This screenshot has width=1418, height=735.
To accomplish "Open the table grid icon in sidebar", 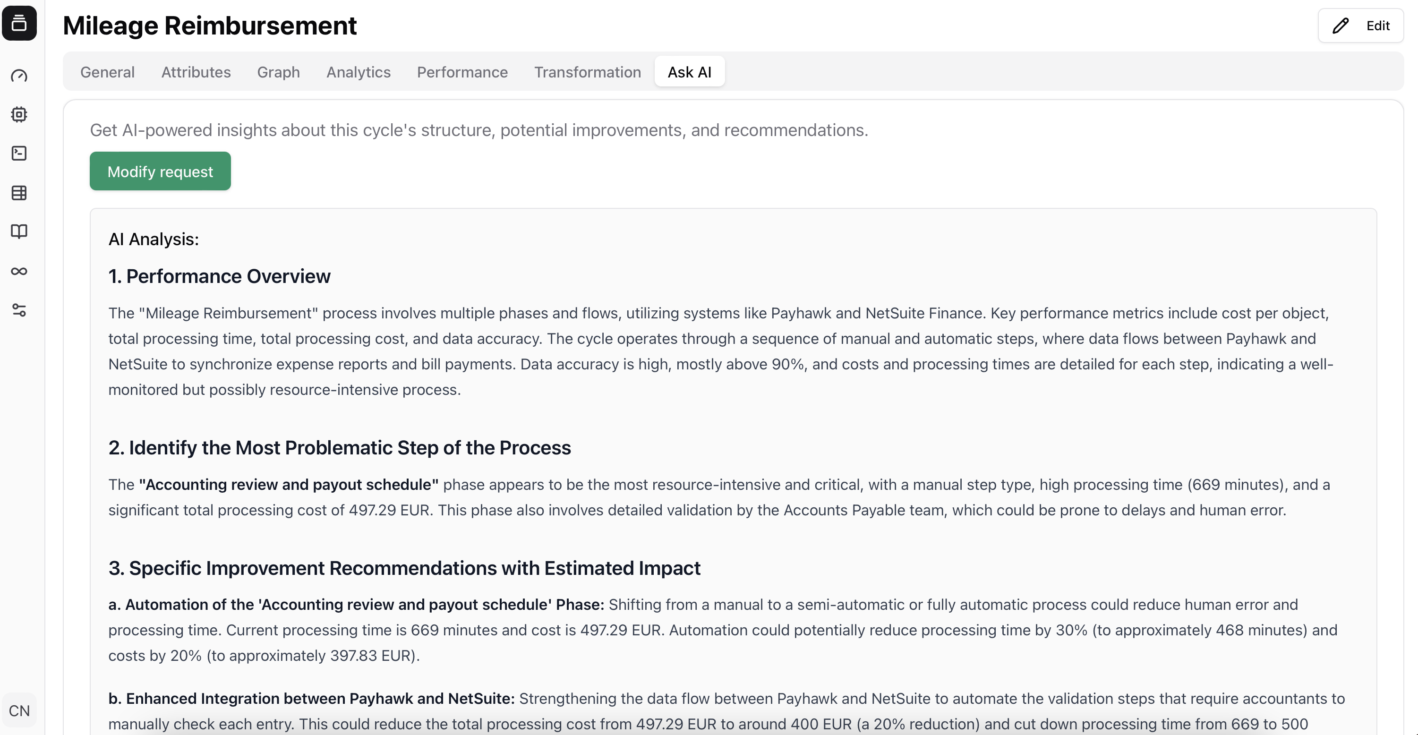I will click(19, 193).
